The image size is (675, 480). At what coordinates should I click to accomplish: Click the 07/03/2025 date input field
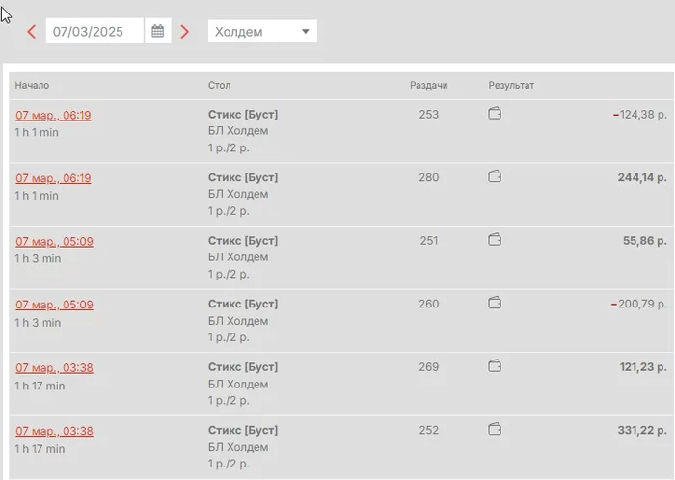pos(94,32)
